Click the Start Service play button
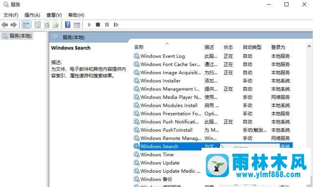313x187 pixels. click(x=89, y=24)
